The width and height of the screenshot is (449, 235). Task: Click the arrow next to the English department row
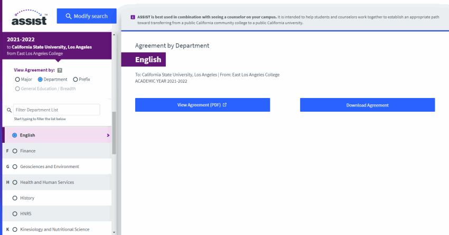(x=108, y=135)
